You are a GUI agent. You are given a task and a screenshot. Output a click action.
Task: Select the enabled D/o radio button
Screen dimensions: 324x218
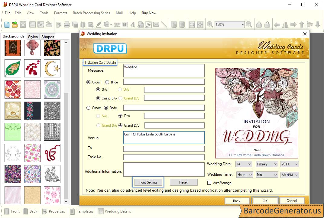pyautogui.click(x=121, y=116)
